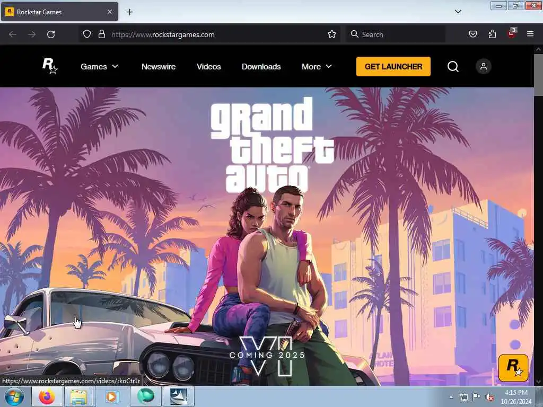The image size is (543, 407).
Task: Open a new tab with plus
Action: 129,12
